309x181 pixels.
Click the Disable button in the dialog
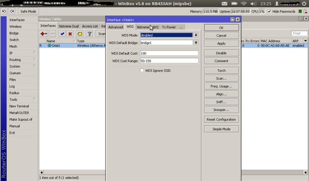click(x=221, y=53)
